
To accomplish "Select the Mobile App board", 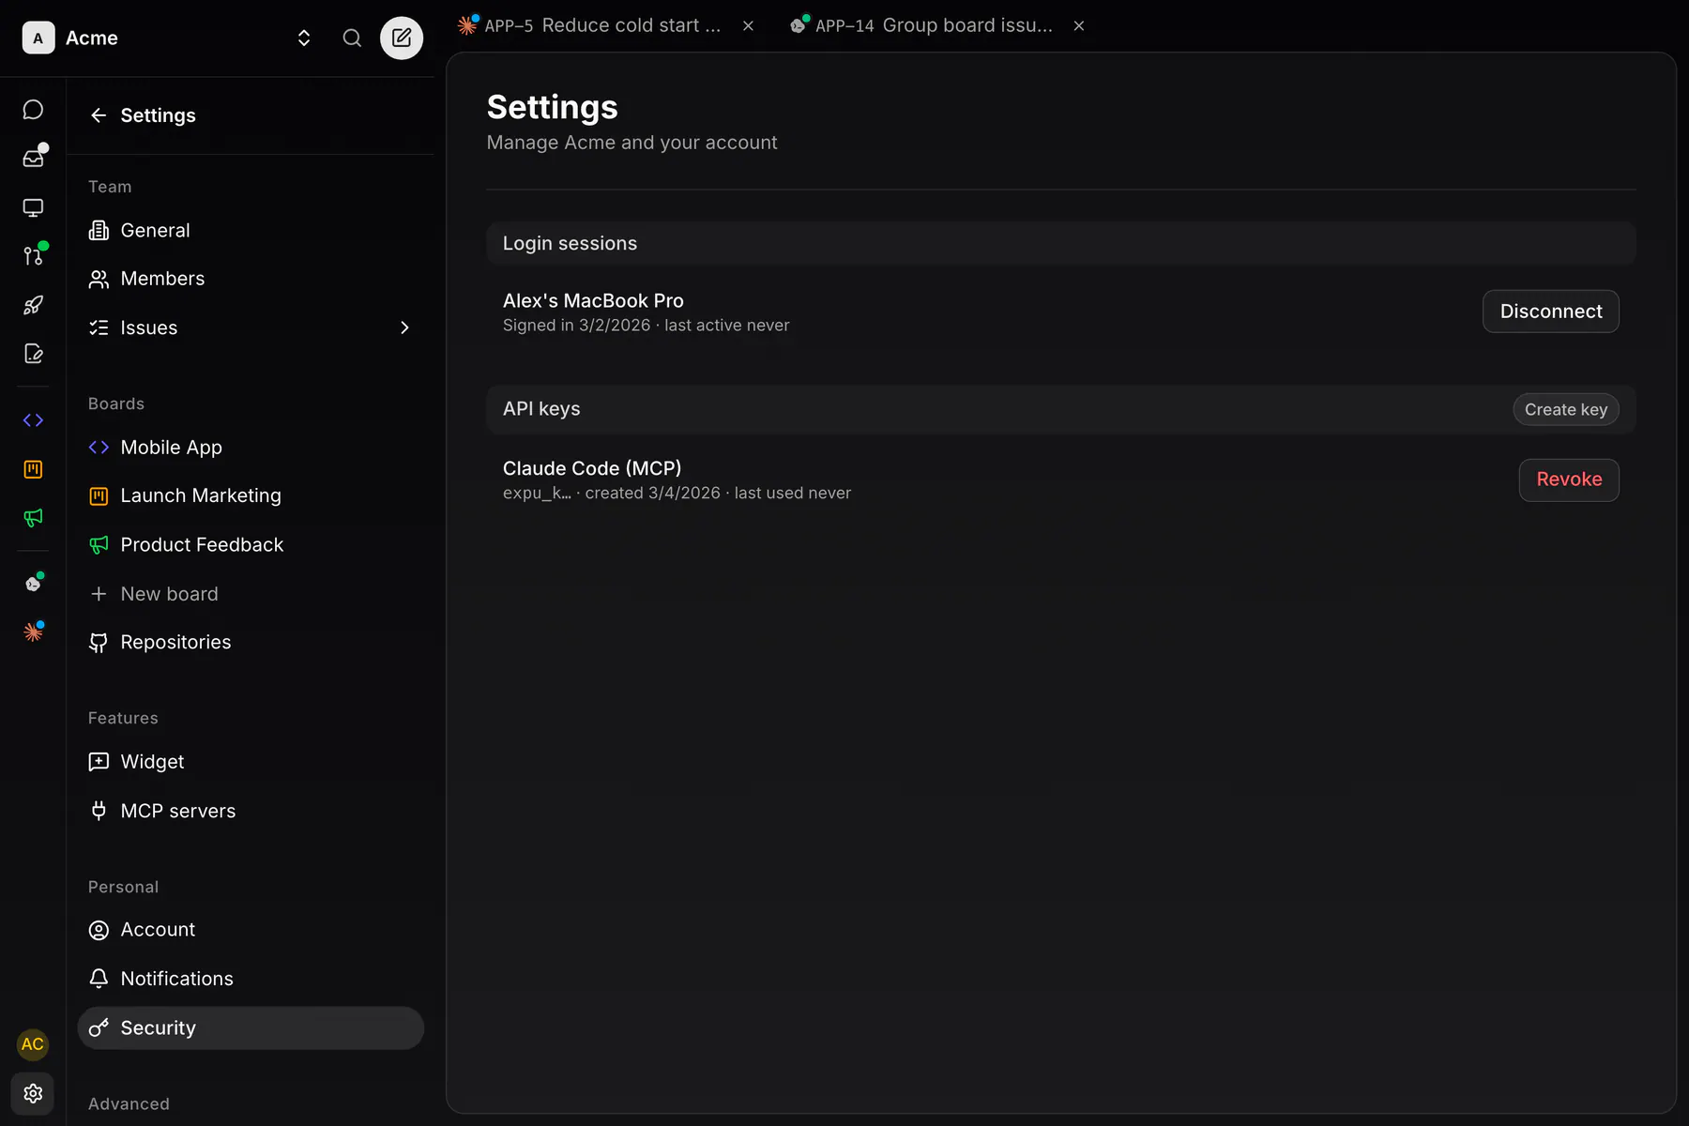I will pos(251,448).
